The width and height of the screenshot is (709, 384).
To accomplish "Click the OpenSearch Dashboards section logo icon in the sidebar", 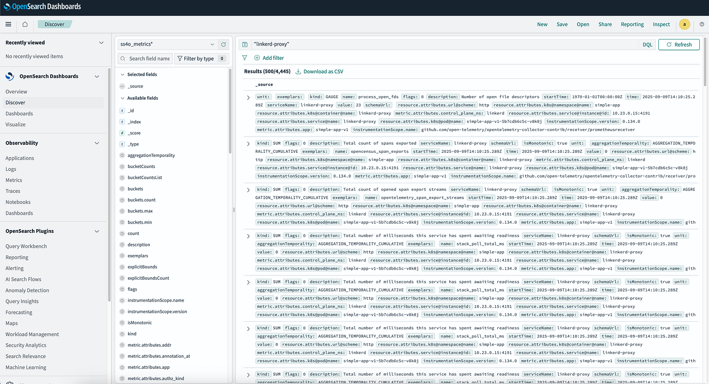I will [x=10, y=76].
